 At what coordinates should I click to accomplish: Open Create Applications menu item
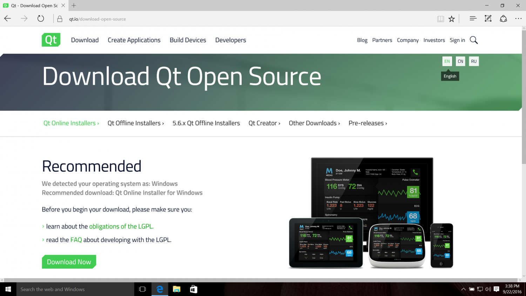(x=134, y=40)
